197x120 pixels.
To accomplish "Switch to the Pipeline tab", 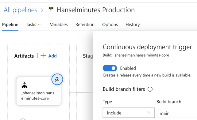I will pyautogui.click(x=10, y=24).
